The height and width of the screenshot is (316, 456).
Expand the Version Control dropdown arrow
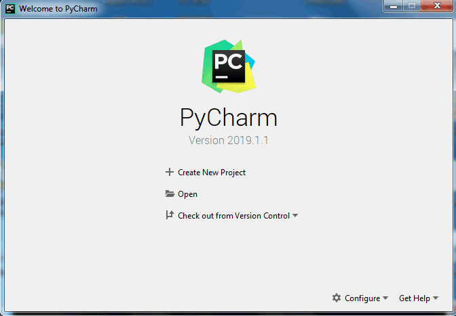pos(295,215)
